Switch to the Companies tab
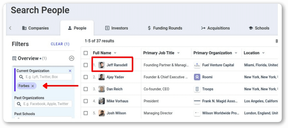This screenshot has width=288, height=128. point(35,28)
